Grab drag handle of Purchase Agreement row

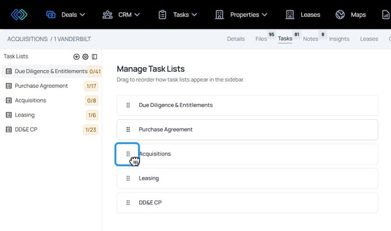128,129
